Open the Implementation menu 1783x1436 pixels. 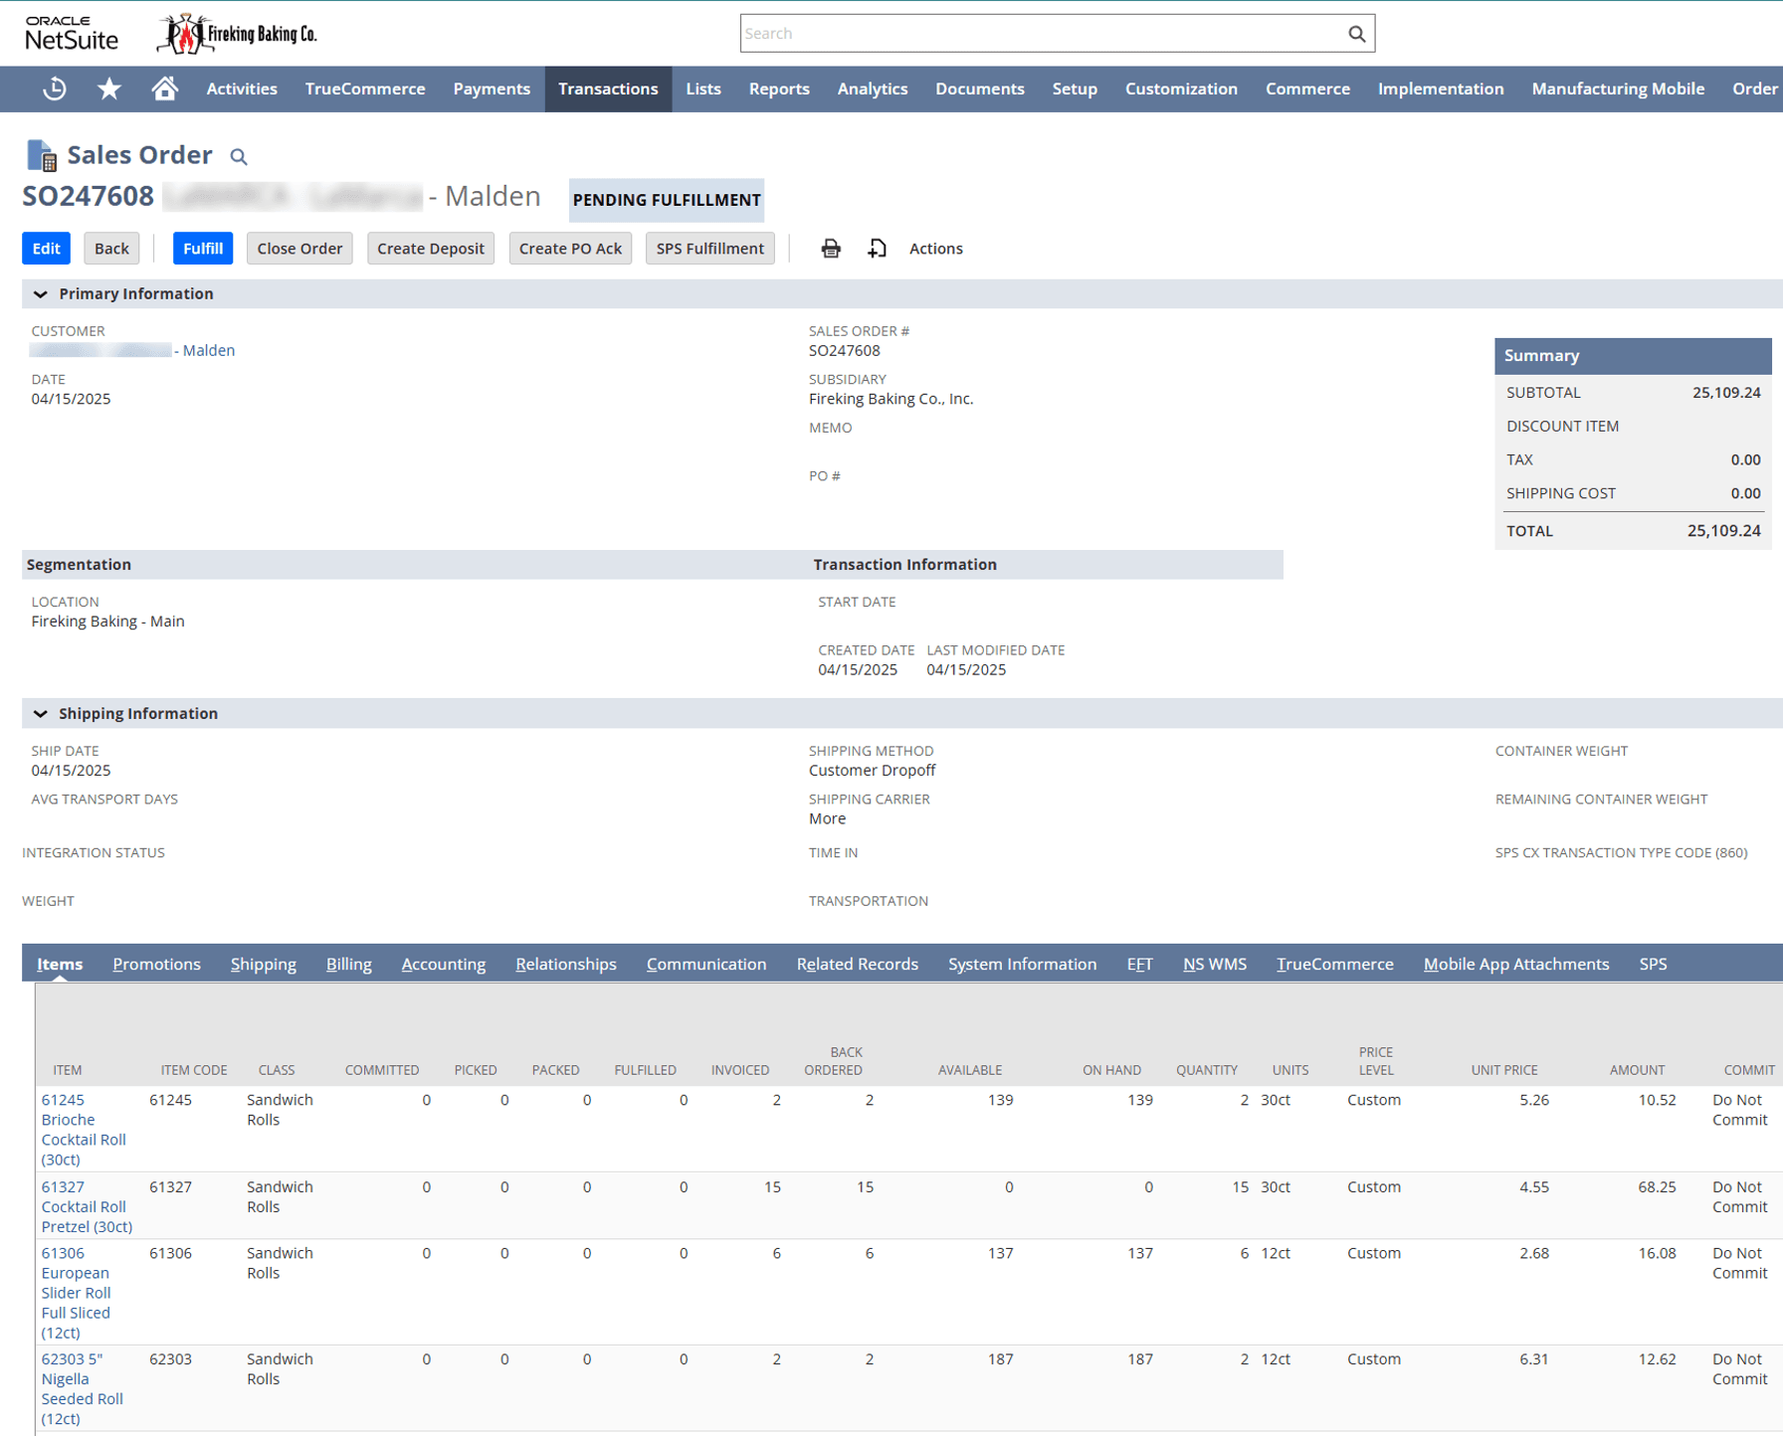click(1441, 89)
